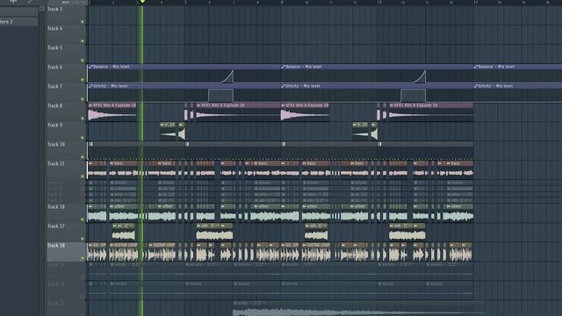Viewport: 562px width, 316px height.
Task: Click the 'Track 10' header label
Action: [x=56, y=144]
